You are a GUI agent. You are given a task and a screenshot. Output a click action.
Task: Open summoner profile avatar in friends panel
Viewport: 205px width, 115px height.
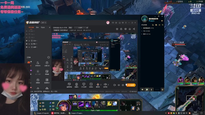[x=144, y=19]
